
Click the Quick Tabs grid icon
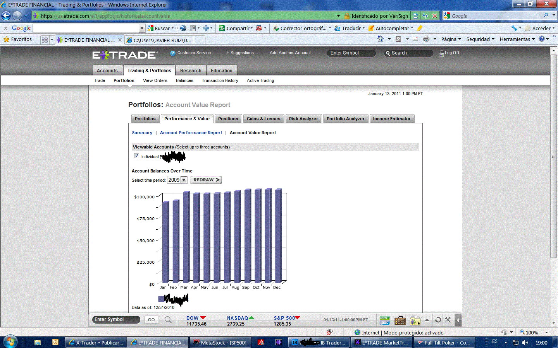point(45,40)
